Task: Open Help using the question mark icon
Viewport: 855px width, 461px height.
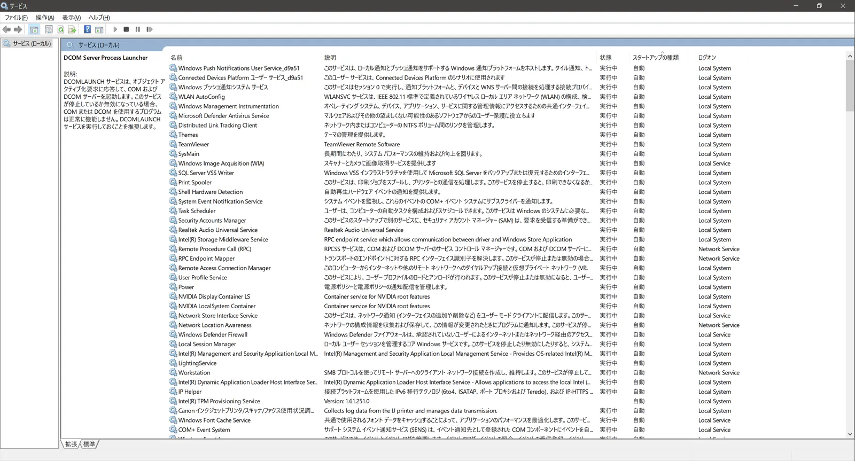Action: tap(87, 29)
